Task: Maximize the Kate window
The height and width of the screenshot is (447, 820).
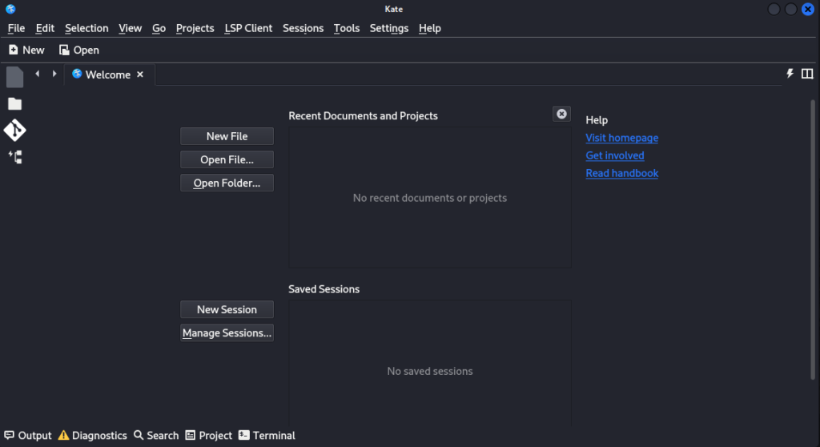Action: (790, 9)
